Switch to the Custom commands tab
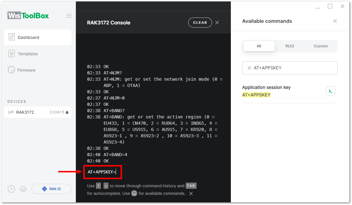The height and width of the screenshot is (205, 352). 321,46
